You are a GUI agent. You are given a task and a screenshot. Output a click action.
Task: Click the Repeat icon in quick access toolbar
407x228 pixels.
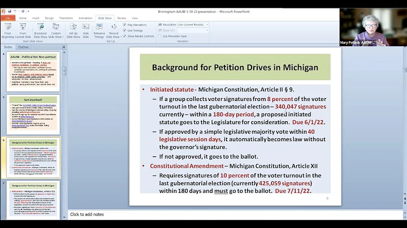click(x=23, y=11)
